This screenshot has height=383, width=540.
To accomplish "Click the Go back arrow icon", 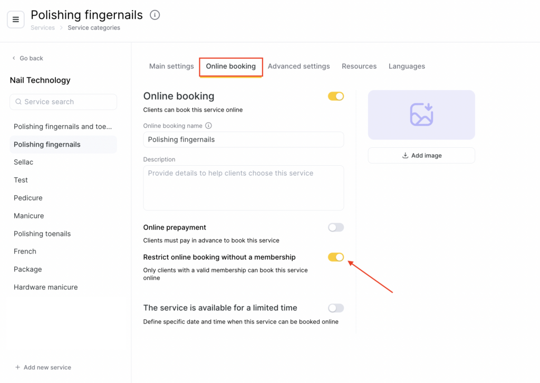I will pos(14,58).
